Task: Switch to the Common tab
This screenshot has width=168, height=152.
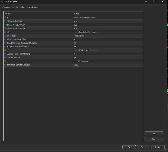Action: pos(6,7)
